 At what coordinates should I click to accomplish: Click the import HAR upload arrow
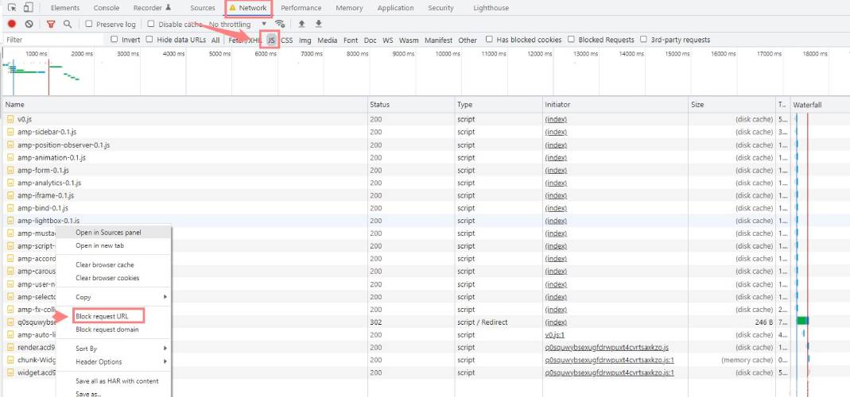point(302,25)
